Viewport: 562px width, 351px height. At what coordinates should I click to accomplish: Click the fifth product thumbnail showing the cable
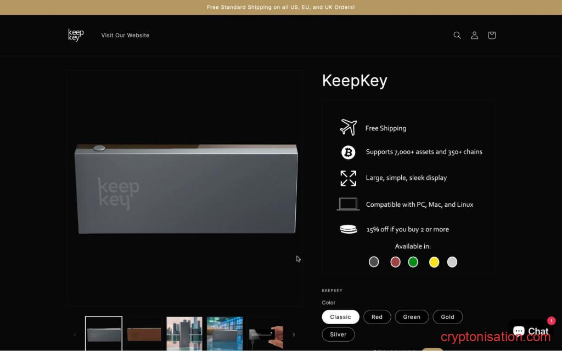pos(265,333)
